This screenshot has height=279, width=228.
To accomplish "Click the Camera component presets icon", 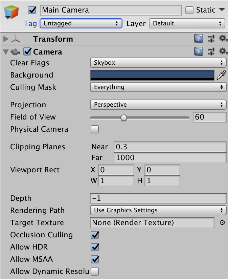I will 211,51.
